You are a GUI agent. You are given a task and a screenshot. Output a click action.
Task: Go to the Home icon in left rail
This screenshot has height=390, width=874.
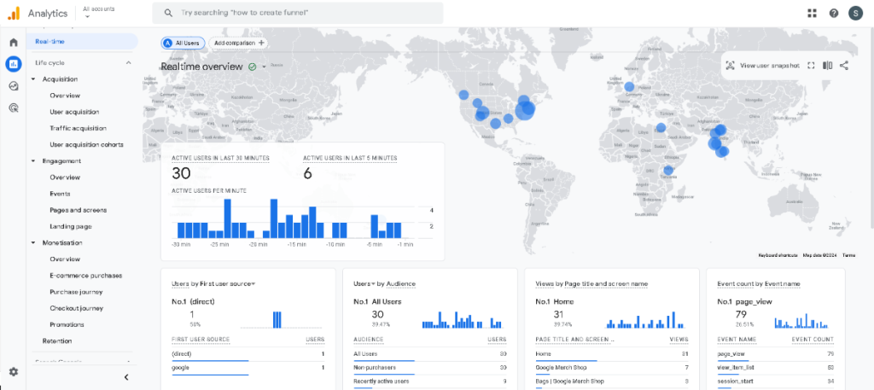[13, 42]
